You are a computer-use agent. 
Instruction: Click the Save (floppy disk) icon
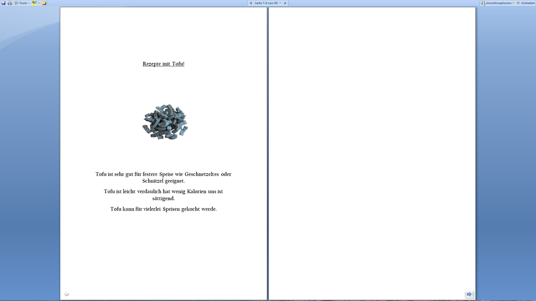click(3, 3)
